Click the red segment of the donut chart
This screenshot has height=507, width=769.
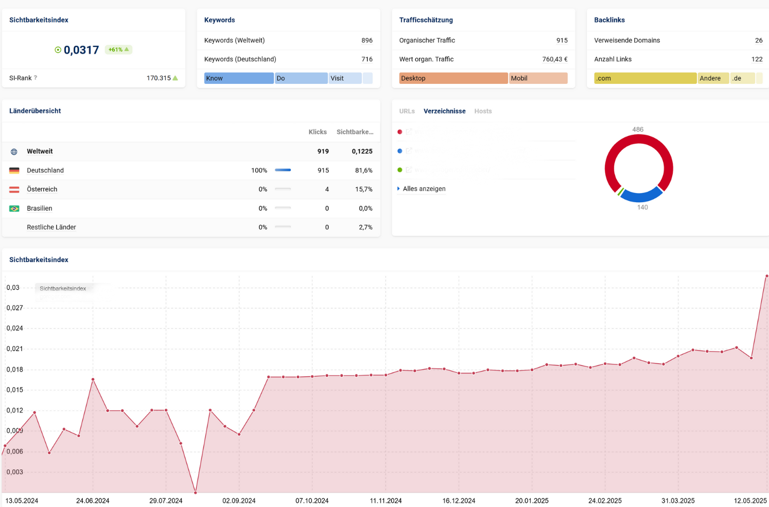click(x=639, y=138)
